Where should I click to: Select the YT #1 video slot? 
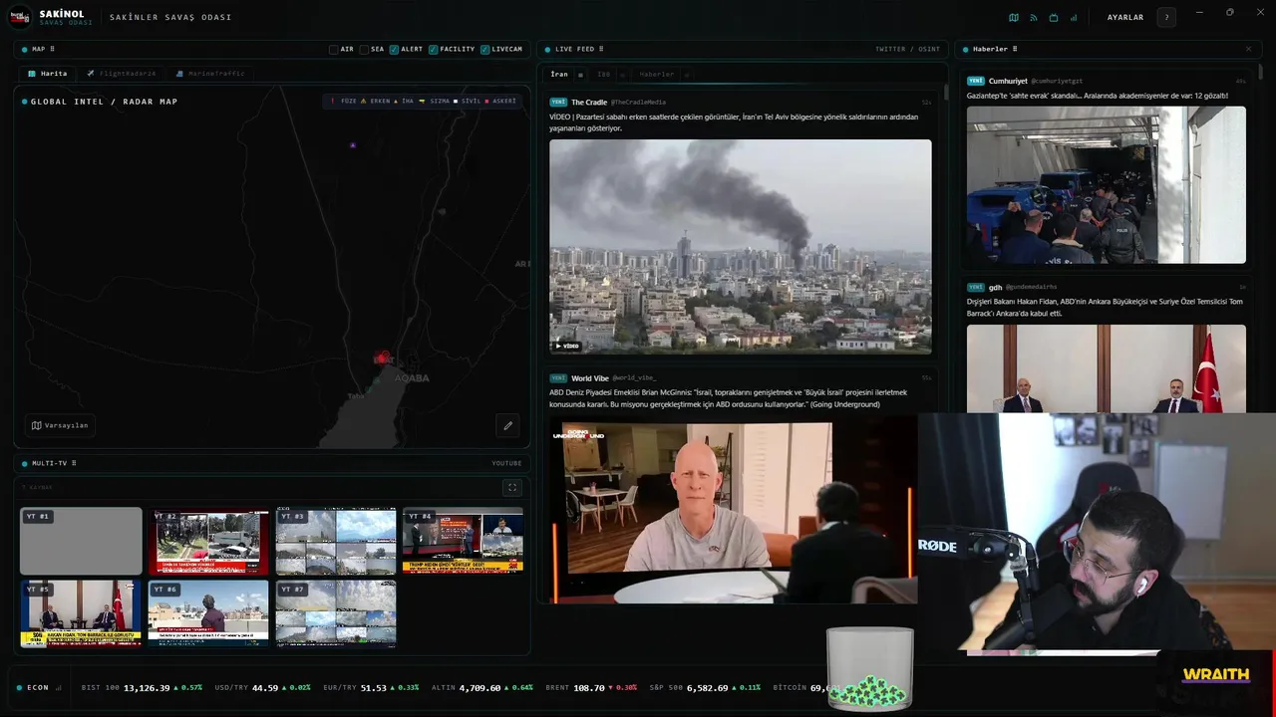[x=81, y=541]
